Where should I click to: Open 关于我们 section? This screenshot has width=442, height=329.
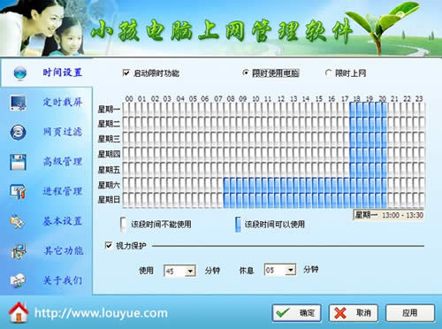[62, 280]
